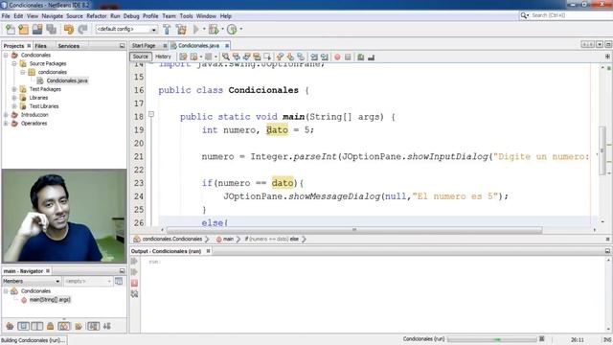Click Stop Macro Recording icon in editor toolbar
This screenshot has width=613, height=345.
click(x=348, y=57)
